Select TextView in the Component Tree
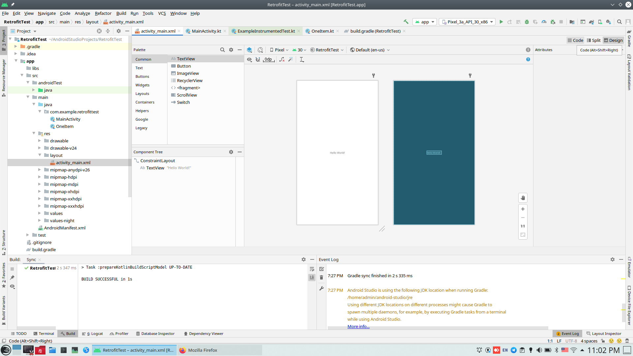This screenshot has width=633, height=356. click(155, 168)
